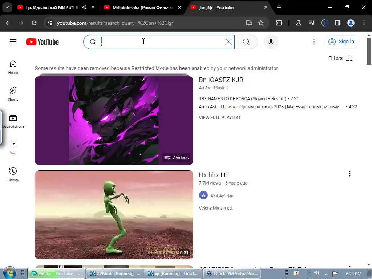The image size is (372, 279).
Task: Open the Filters panel
Action: [x=340, y=58]
